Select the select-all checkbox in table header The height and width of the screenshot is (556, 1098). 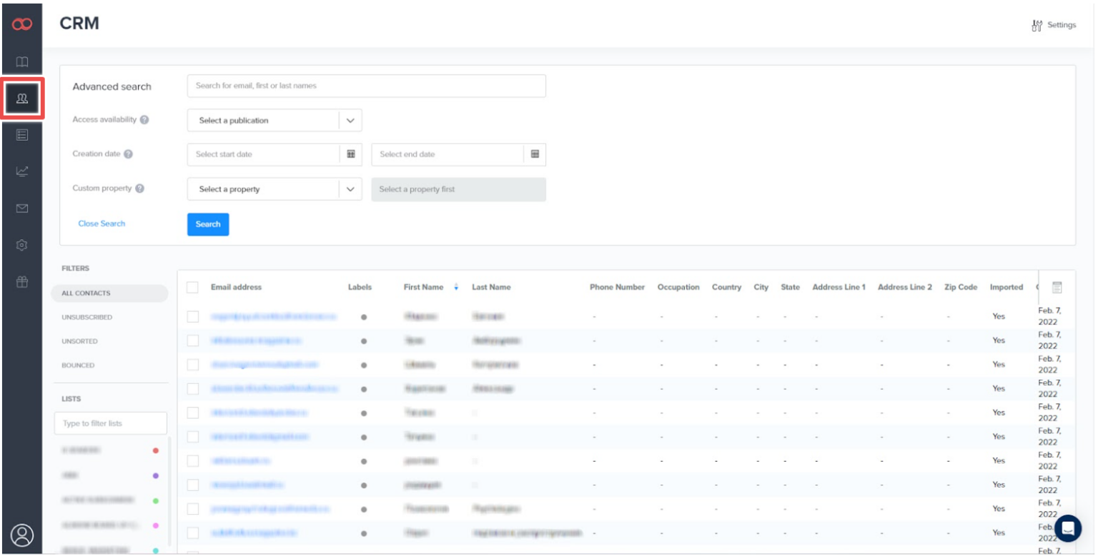tap(193, 287)
